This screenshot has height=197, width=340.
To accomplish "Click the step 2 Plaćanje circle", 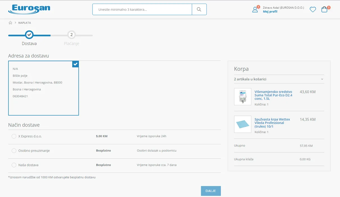I will [72, 35].
